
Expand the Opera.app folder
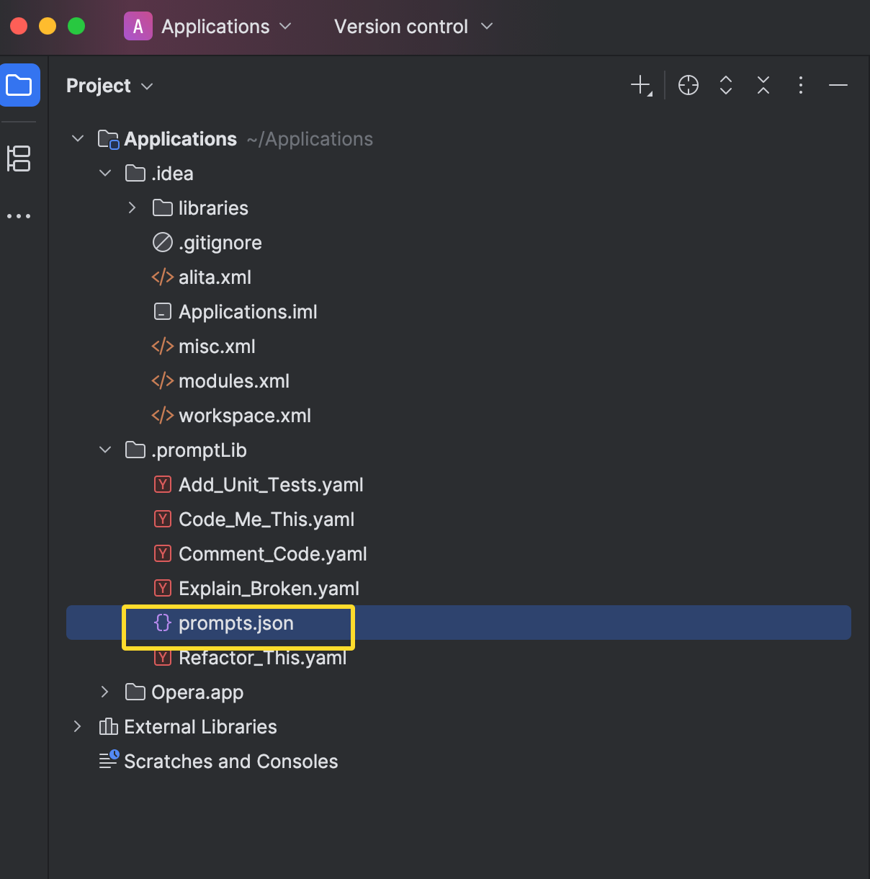105,692
